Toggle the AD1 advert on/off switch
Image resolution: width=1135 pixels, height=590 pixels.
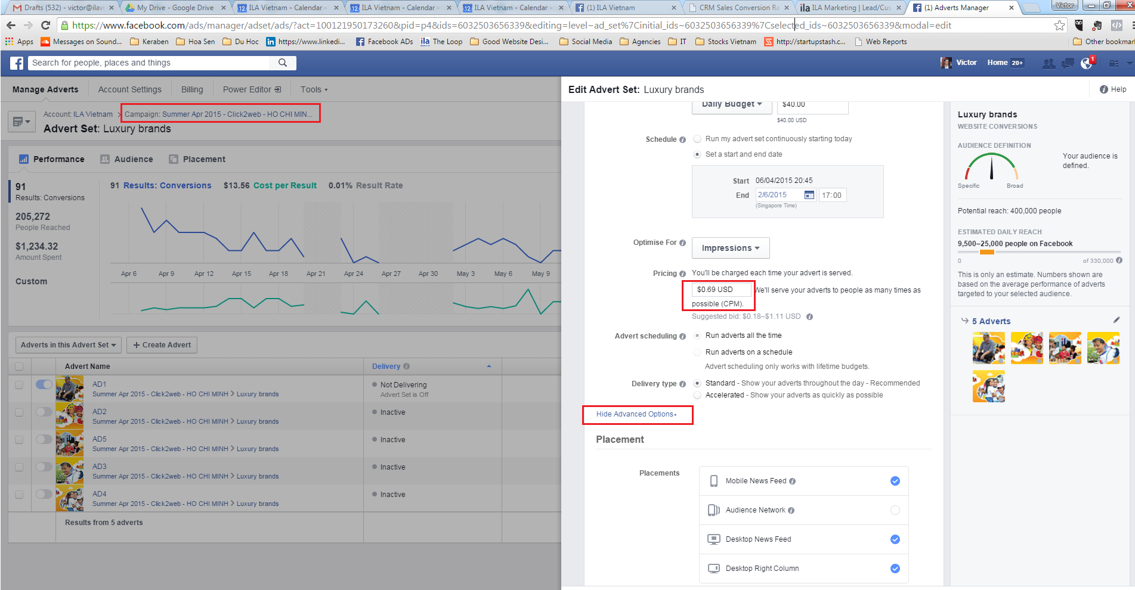click(x=44, y=384)
